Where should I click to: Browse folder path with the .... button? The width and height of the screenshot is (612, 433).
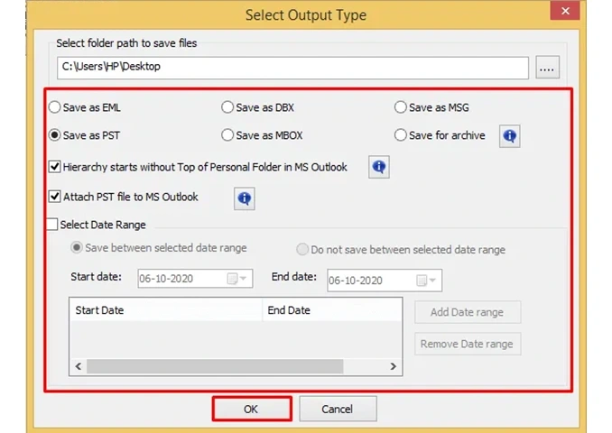coord(547,68)
